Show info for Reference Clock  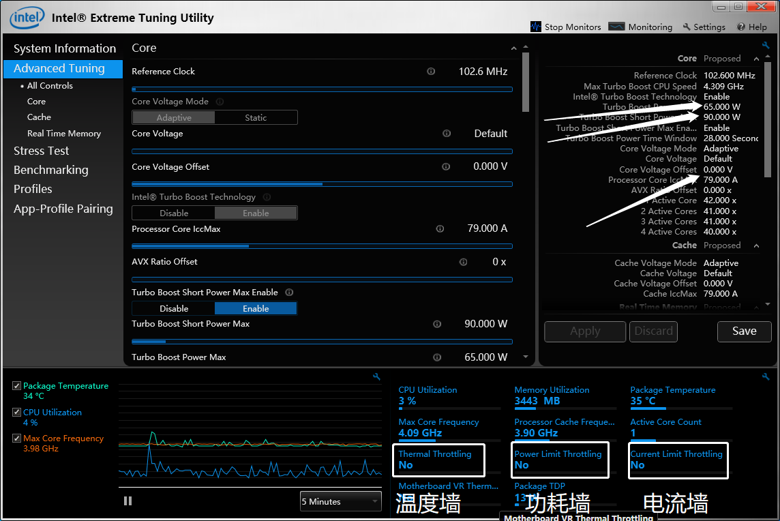pos(431,72)
